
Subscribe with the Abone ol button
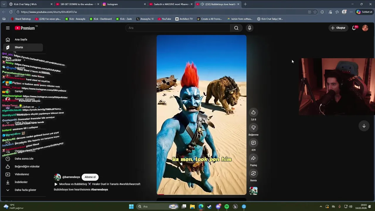pyautogui.click(x=90, y=177)
